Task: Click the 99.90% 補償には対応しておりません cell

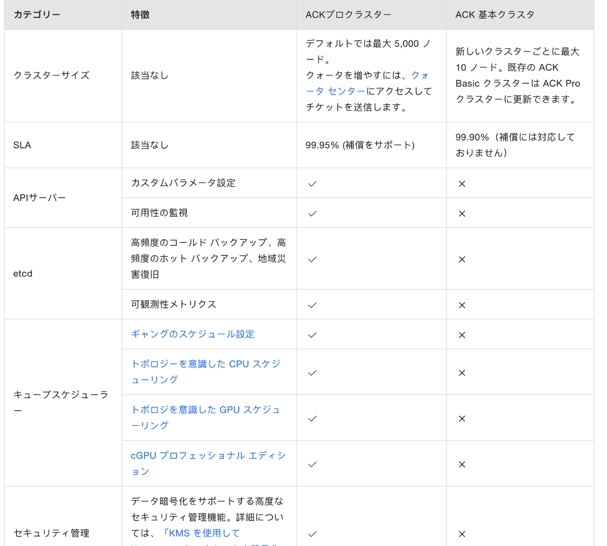Action: pyautogui.click(x=520, y=145)
